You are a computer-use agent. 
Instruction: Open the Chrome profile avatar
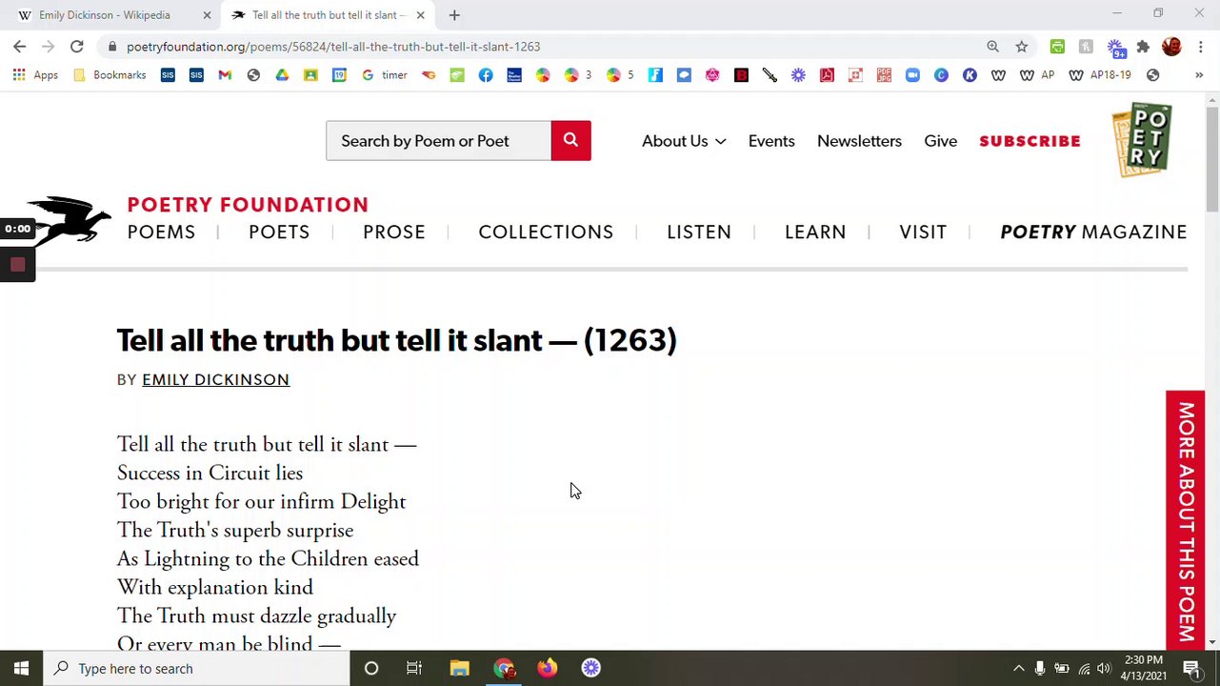tap(1171, 46)
